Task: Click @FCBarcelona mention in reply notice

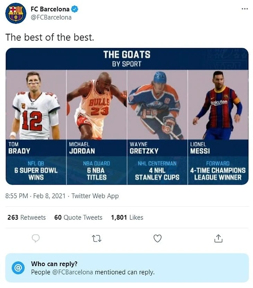Action: point(72,272)
